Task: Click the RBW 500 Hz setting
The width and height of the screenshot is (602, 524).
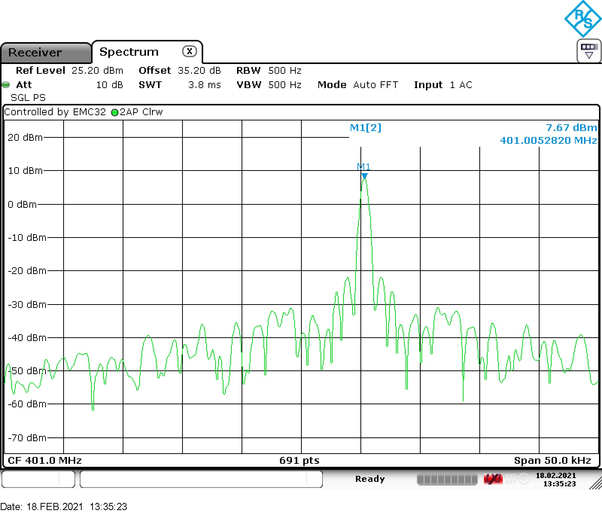Action: 269,70
